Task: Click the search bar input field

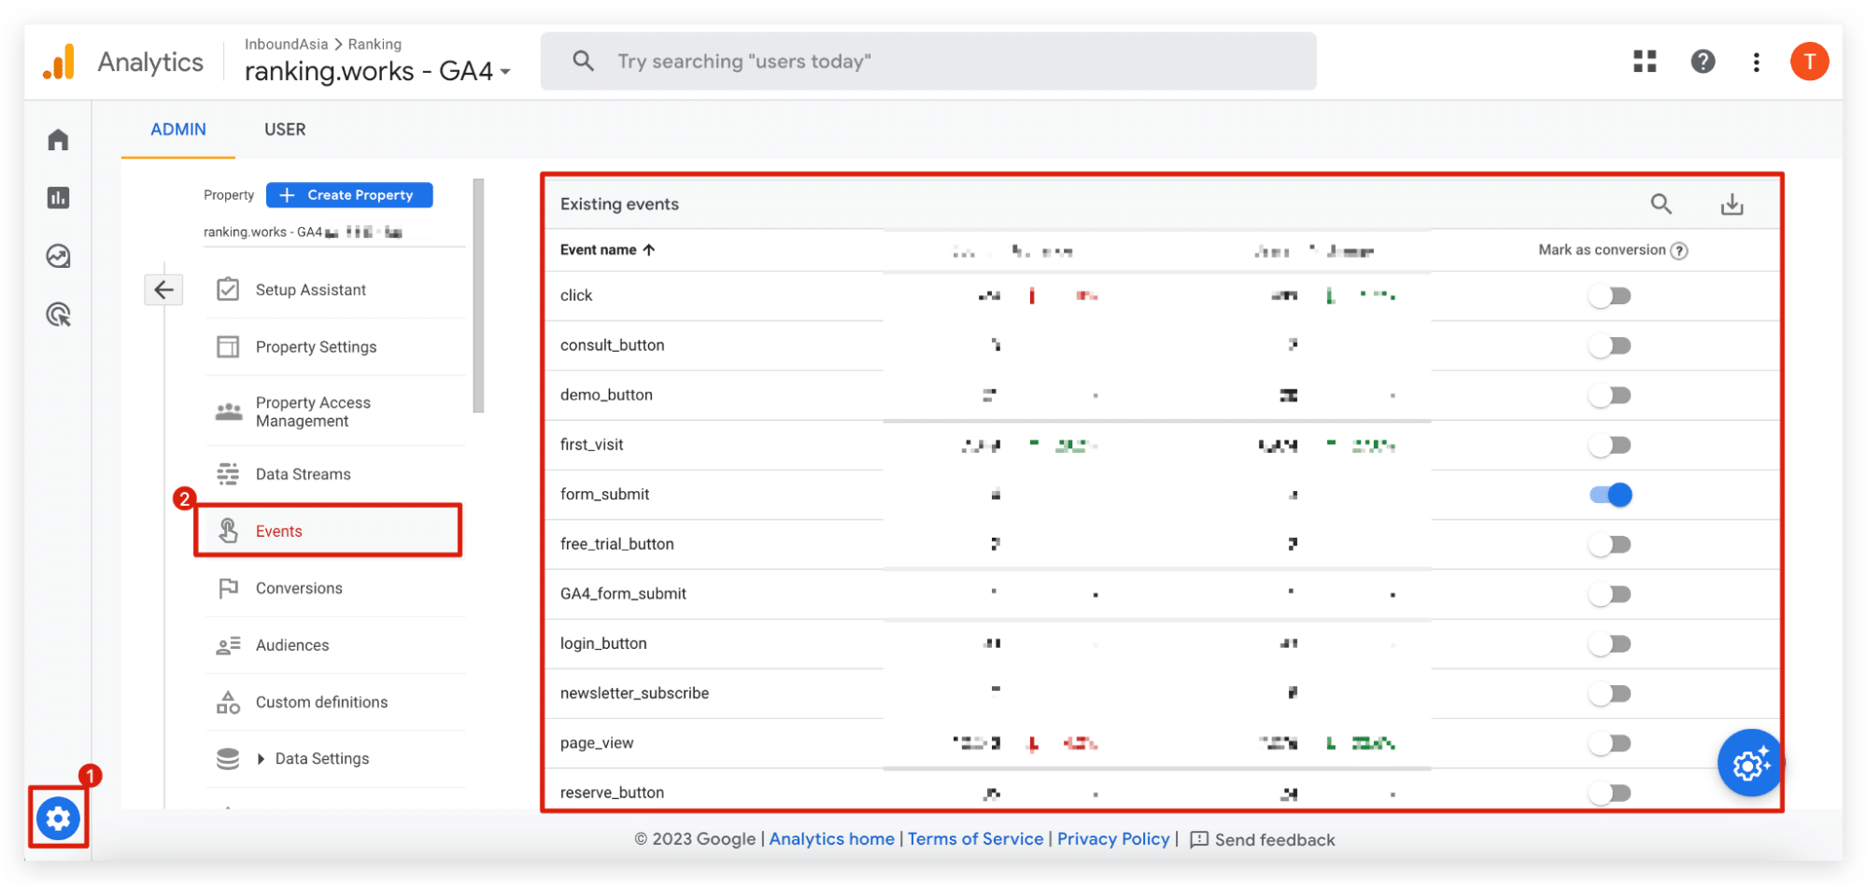Action: coord(928,62)
